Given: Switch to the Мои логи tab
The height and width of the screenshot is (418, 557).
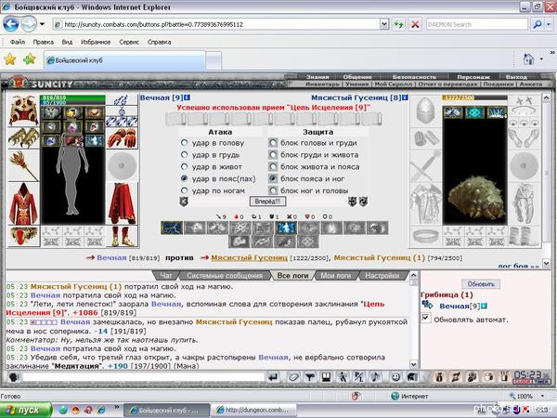Looking at the screenshot, I should (335, 276).
